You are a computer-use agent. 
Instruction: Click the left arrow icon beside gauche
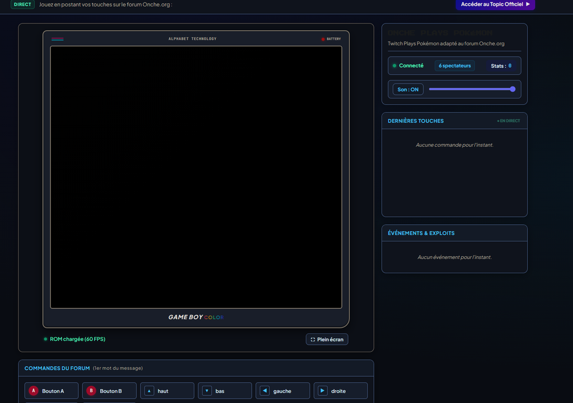(x=265, y=391)
